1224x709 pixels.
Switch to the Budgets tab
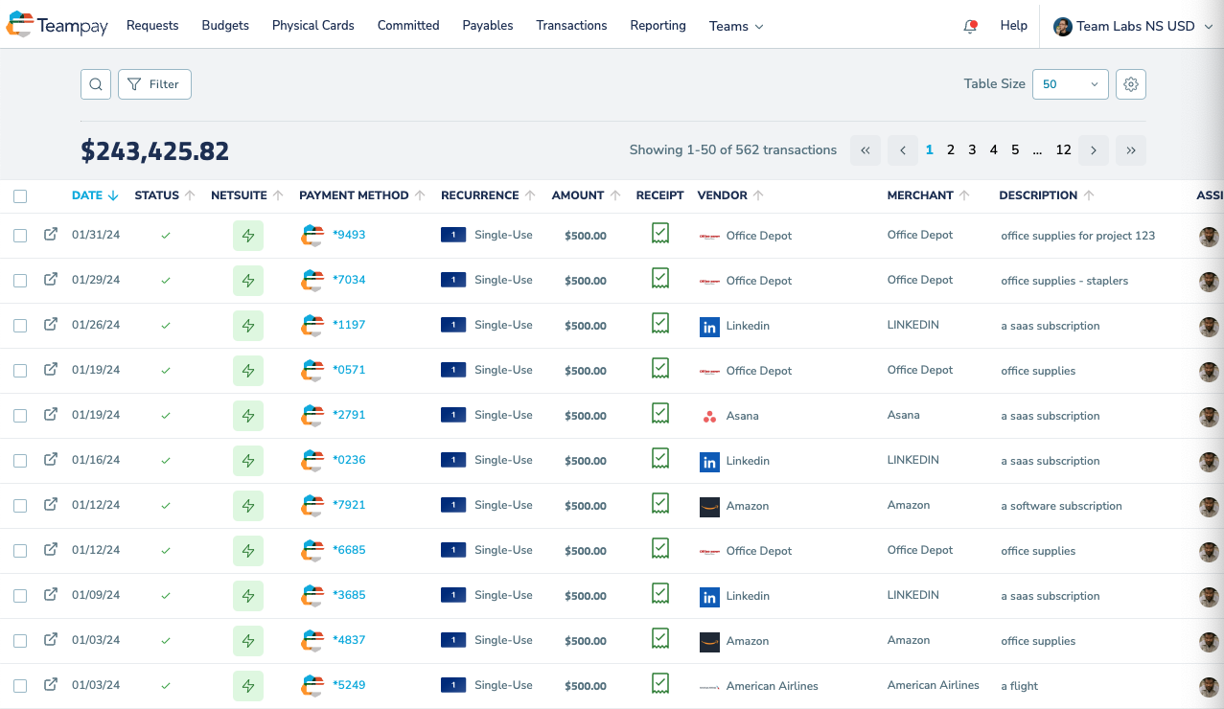click(225, 26)
